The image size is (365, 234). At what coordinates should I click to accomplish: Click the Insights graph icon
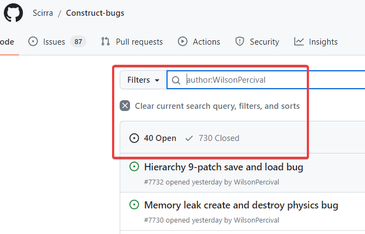(x=299, y=42)
